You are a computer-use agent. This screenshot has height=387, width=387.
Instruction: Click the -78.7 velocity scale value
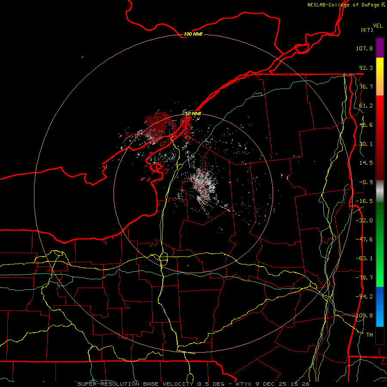coord(364,278)
